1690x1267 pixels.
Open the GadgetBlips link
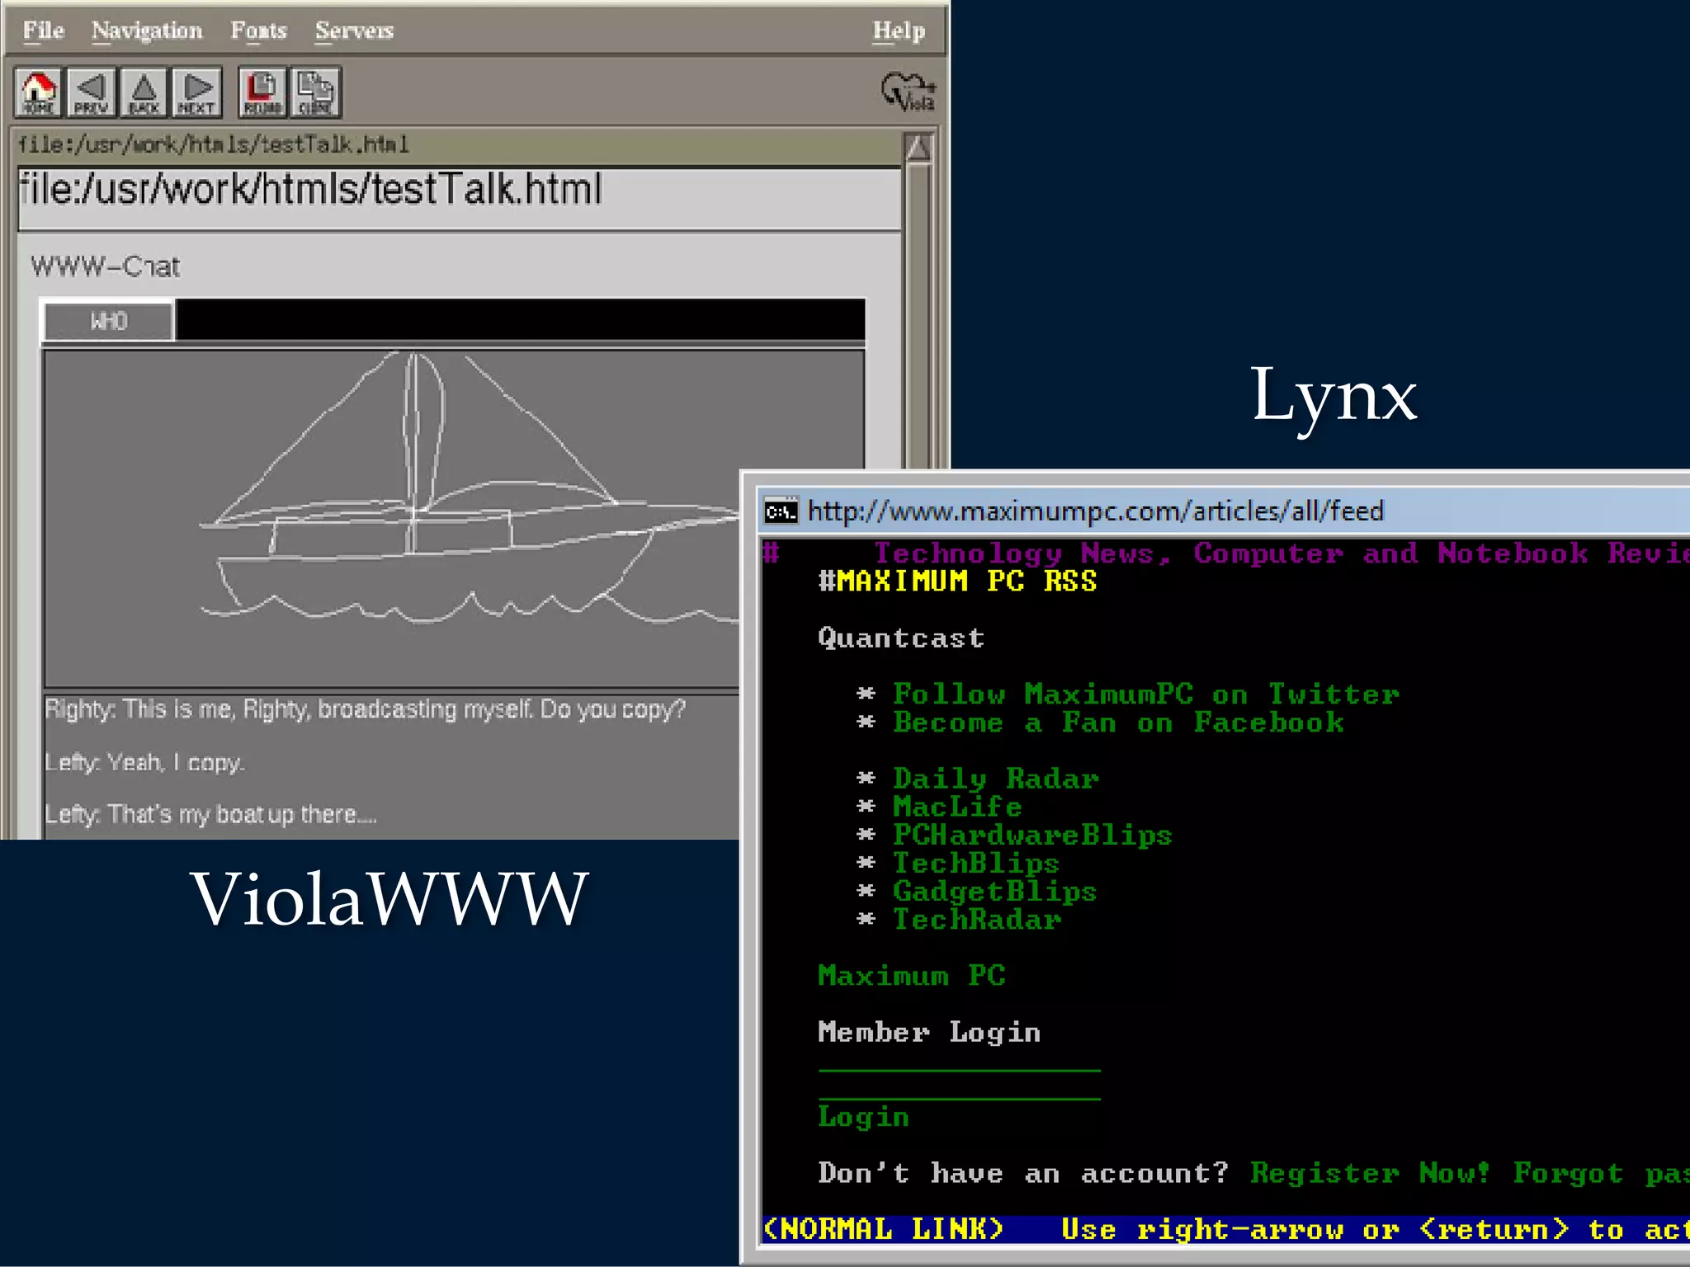(x=994, y=891)
